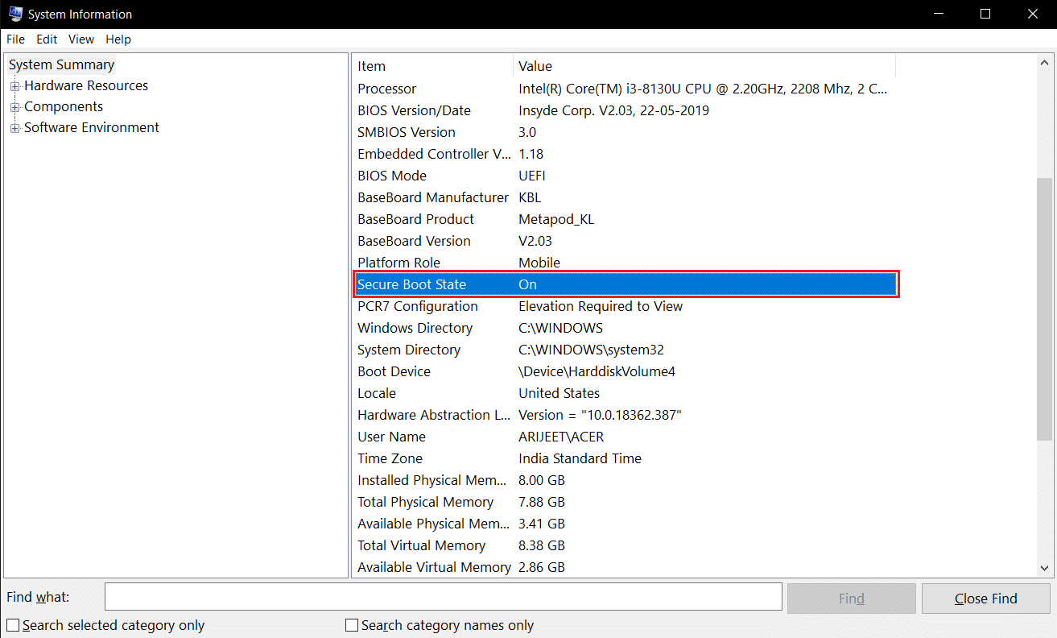Image resolution: width=1057 pixels, height=638 pixels.
Task: Check Search selected category only
Action: 105,625
